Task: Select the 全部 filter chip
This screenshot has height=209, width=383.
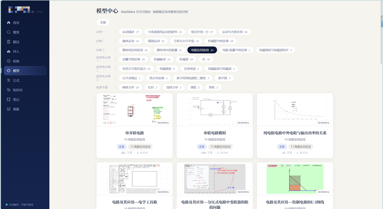Action: [x=103, y=22]
